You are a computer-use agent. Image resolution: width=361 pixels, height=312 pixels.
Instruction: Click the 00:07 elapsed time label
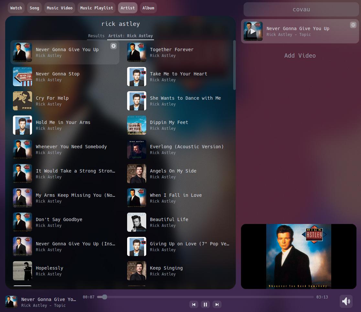point(89,297)
